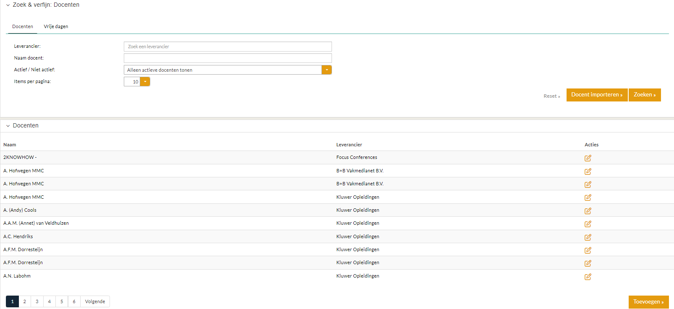Click the Zoeken button
Viewport: 674px width, 309px height.
click(644, 95)
